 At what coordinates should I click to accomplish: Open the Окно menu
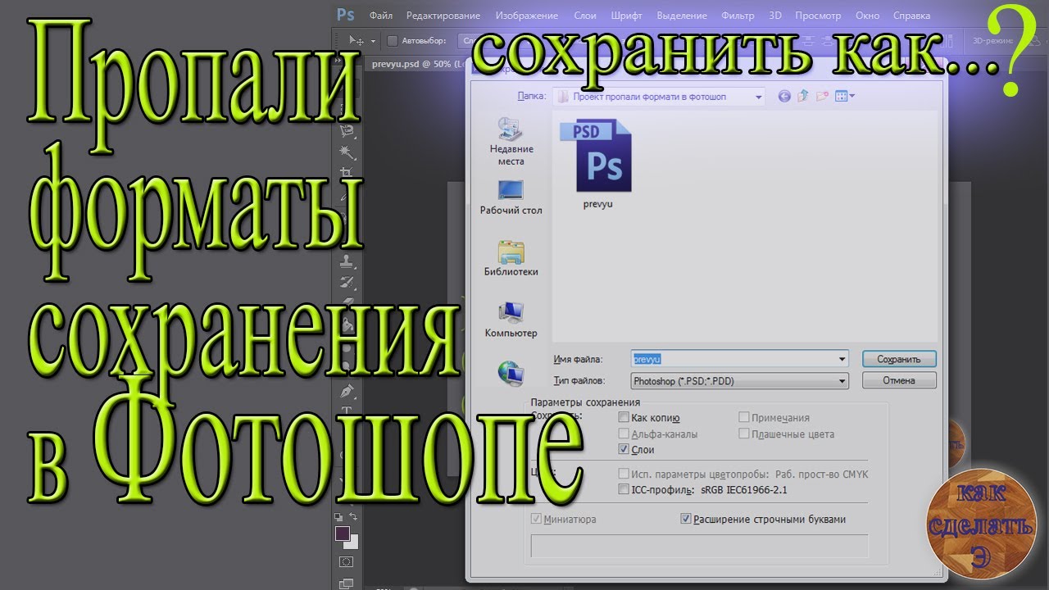click(x=867, y=16)
